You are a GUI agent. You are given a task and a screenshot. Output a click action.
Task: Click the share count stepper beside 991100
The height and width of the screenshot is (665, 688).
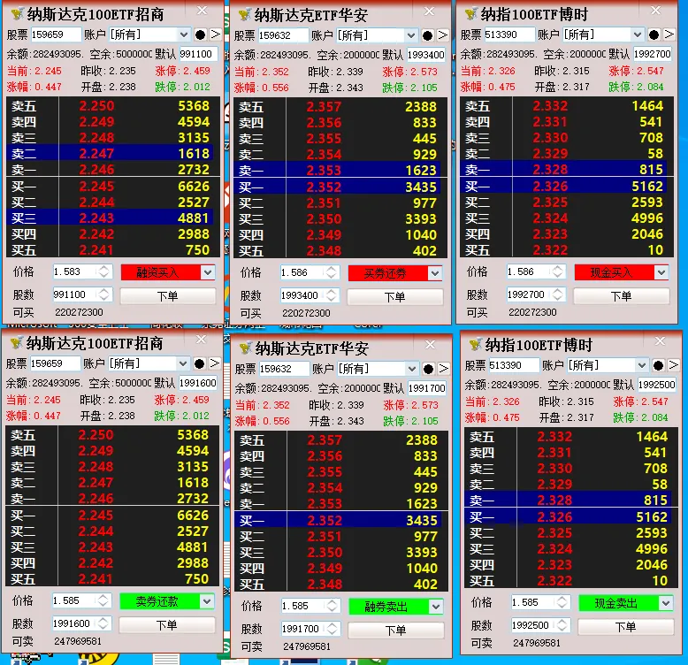tap(104, 294)
